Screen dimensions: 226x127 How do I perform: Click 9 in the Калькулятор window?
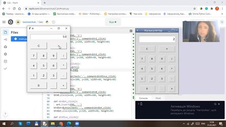pyautogui.click(x=162, y=59)
